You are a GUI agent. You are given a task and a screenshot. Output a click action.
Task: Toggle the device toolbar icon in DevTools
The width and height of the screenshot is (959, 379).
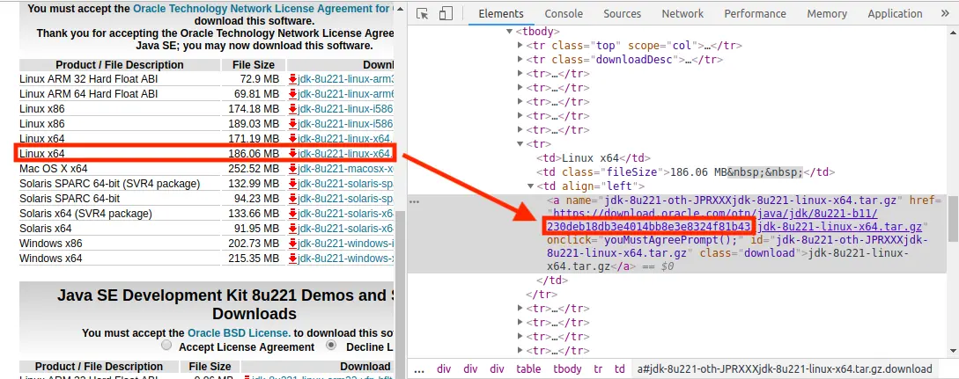[446, 13]
